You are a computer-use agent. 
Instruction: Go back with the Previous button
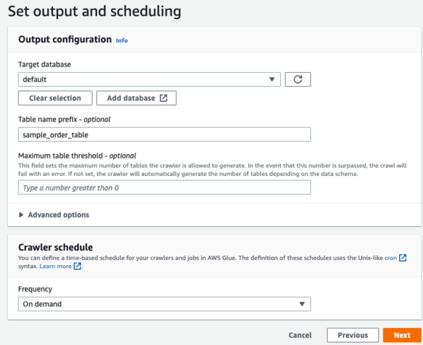(x=352, y=335)
